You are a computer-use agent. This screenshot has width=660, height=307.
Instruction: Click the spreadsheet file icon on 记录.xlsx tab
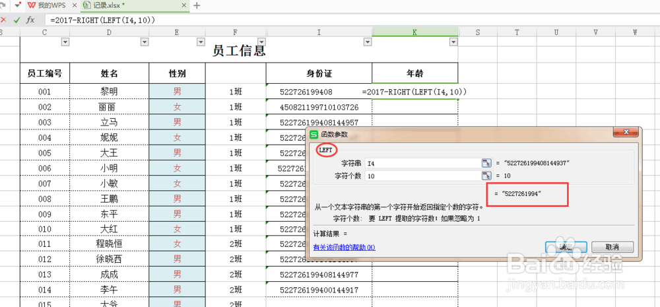coord(86,5)
